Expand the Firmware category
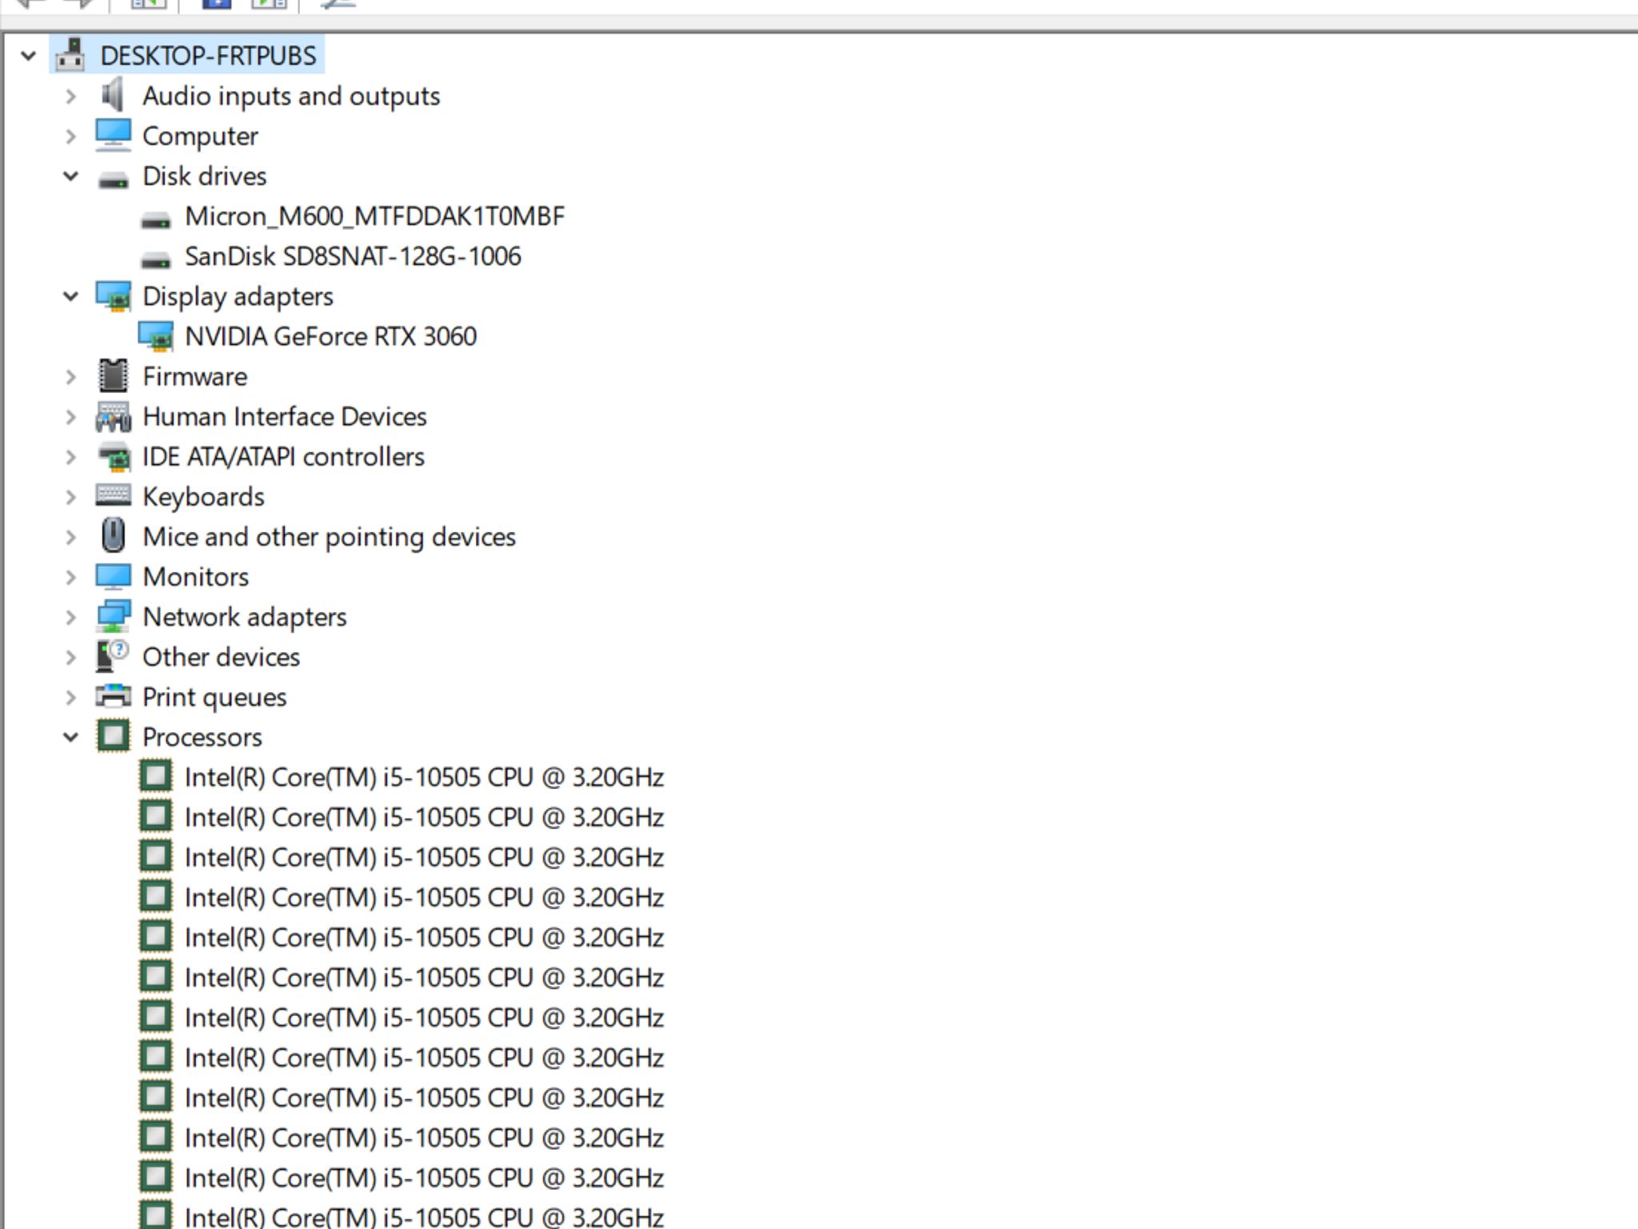The height and width of the screenshot is (1229, 1638). [71, 377]
